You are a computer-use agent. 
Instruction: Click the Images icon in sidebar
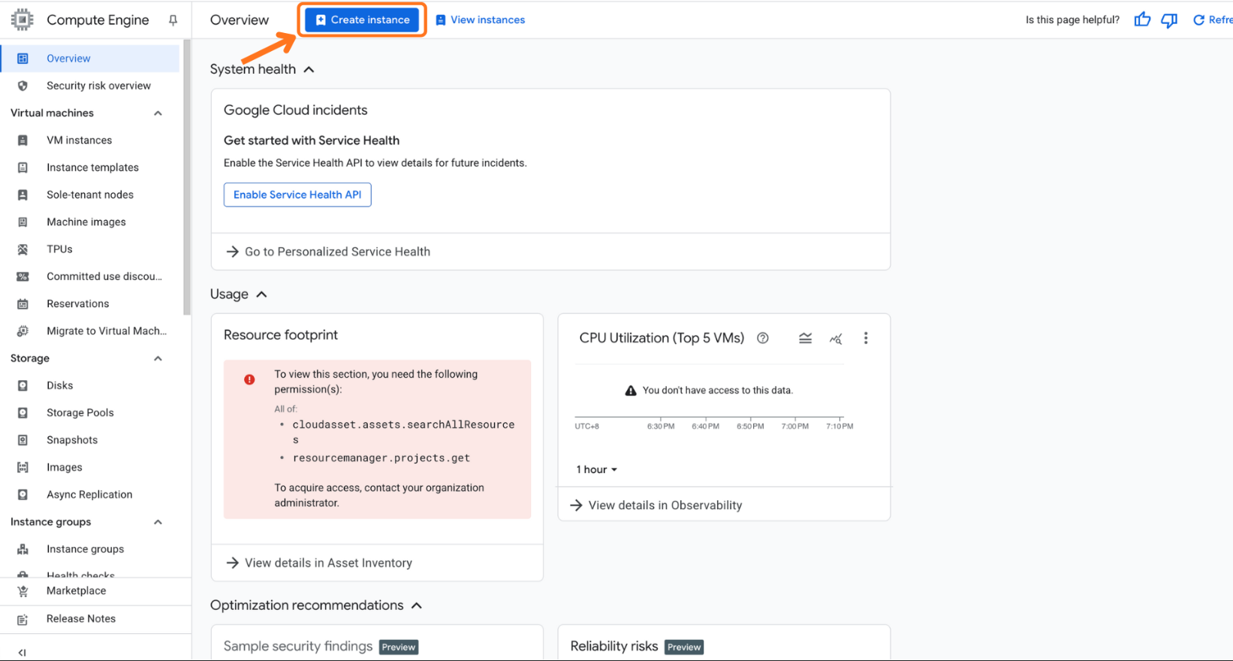click(23, 467)
